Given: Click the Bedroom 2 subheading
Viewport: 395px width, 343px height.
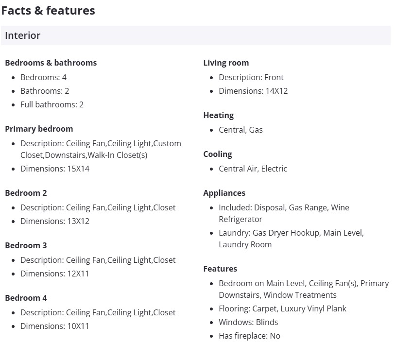Looking at the screenshot, I should (x=26, y=193).
